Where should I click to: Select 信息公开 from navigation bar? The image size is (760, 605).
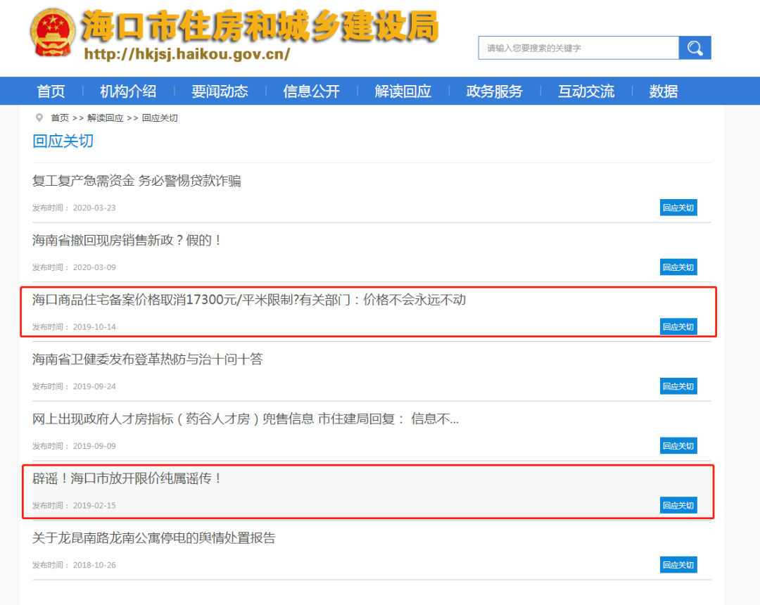pos(311,91)
